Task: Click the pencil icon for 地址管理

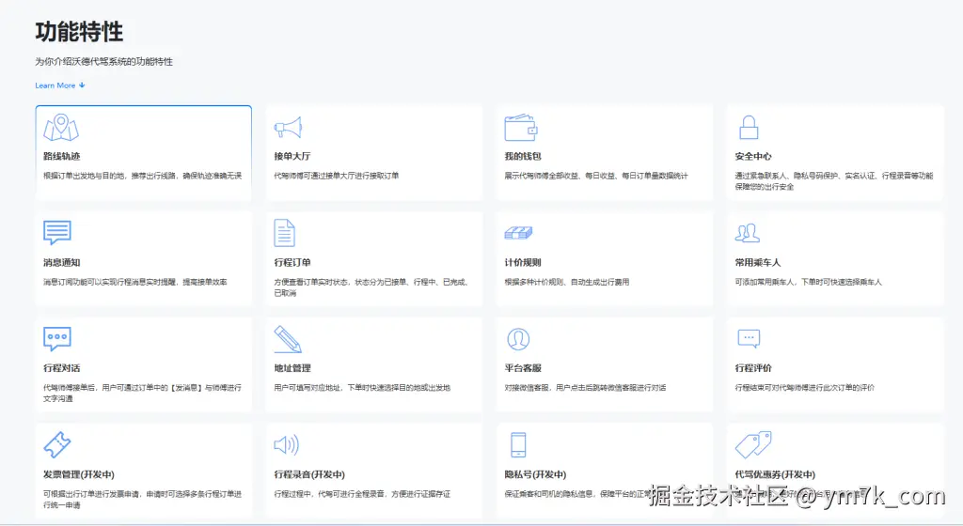Action: click(288, 339)
